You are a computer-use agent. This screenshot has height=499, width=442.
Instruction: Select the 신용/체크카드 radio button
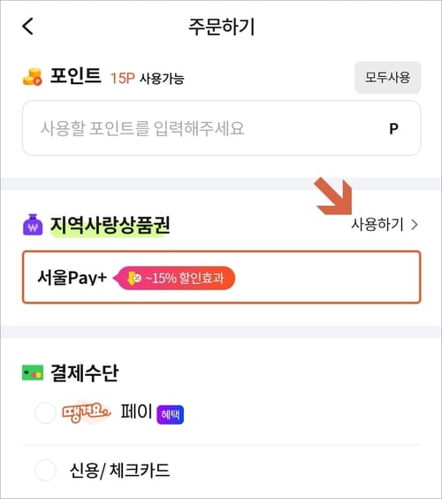(45, 470)
